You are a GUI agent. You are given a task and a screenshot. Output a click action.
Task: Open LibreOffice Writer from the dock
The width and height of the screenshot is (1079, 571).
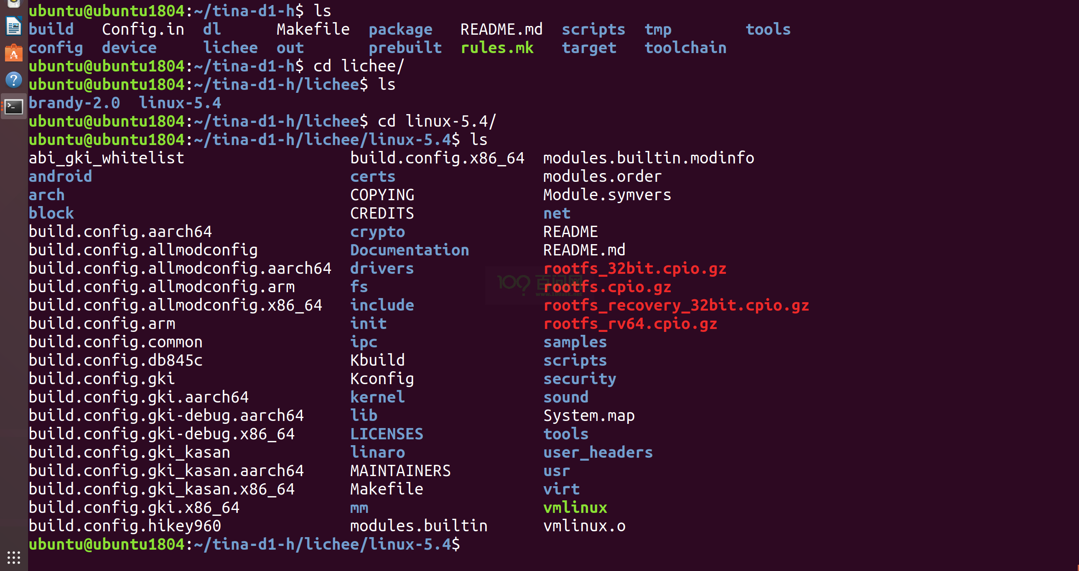pos(13,27)
